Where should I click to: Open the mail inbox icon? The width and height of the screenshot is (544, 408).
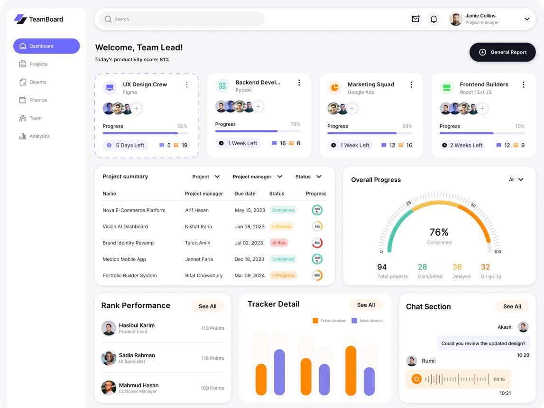pos(415,19)
